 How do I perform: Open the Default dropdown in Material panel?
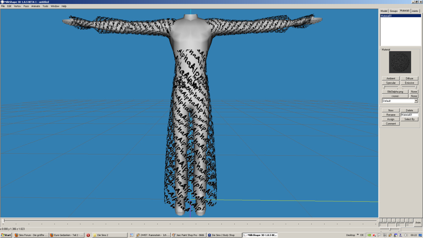click(400, 101)
